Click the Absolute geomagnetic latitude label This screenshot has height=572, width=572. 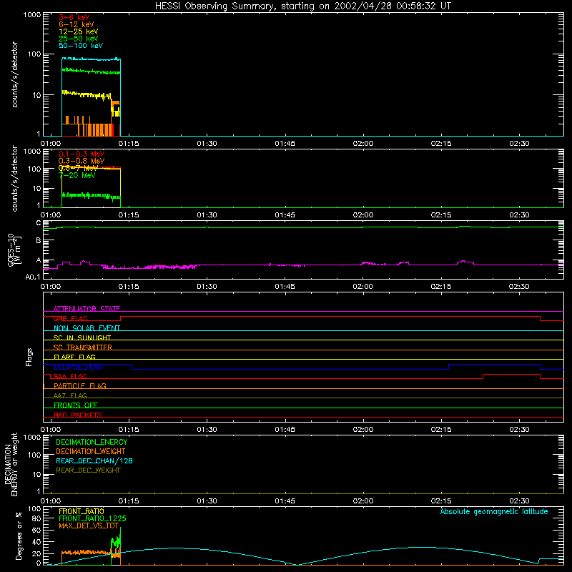tap(494, 511)
